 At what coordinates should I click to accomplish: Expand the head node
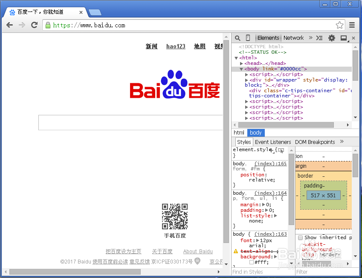coord(241,63)
